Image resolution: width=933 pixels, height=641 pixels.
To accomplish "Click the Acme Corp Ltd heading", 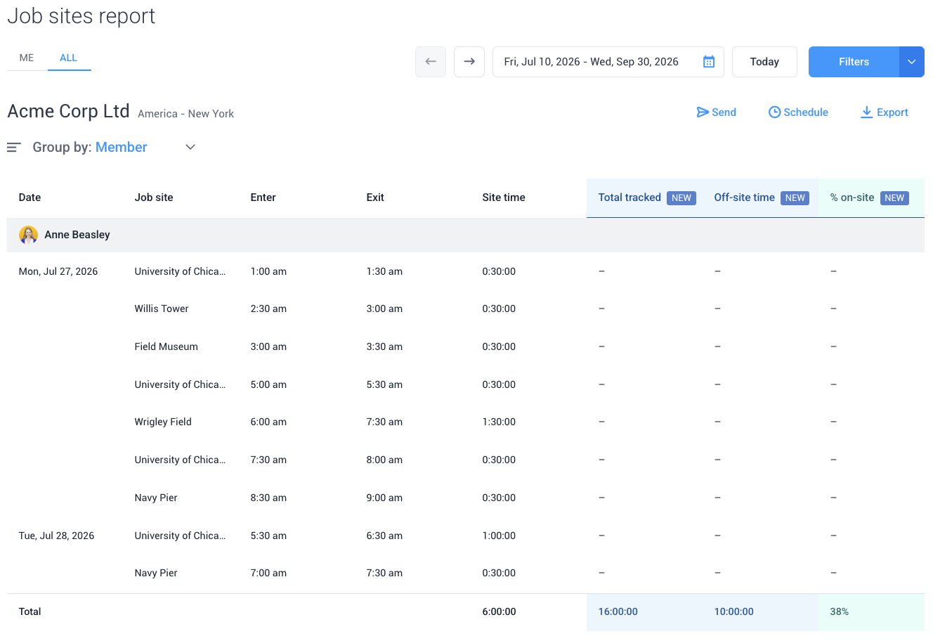I will point(68,111).
